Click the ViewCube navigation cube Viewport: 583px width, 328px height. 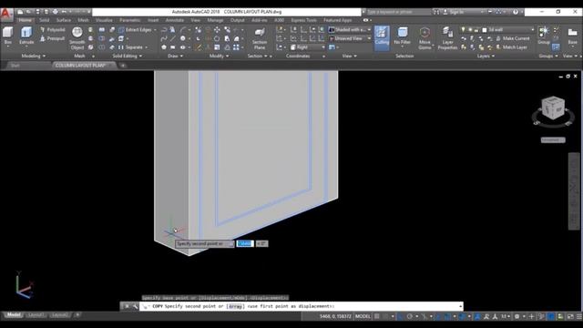click(x=553, y=108)
